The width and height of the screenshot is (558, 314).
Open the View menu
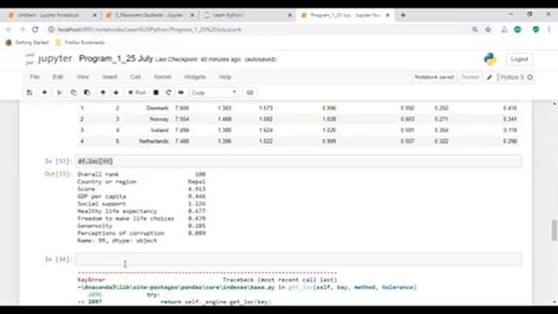(x=83, y=77)
